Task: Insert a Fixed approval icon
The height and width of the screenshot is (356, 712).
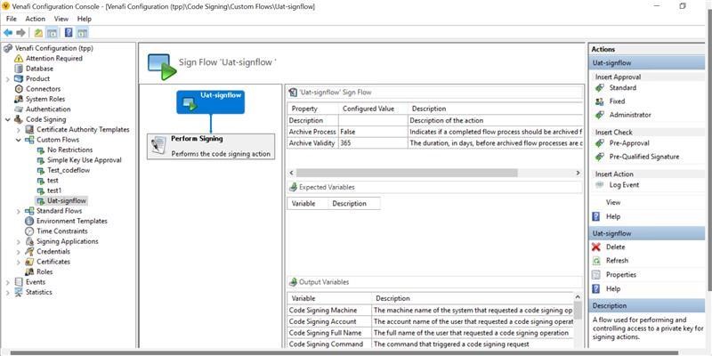Action: point(599,101)
